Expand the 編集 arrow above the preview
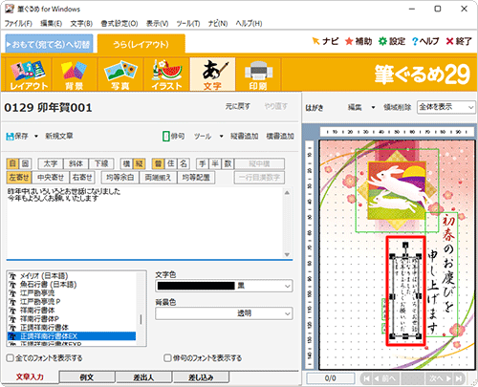Screen dimensions: 478x387 (373, 107)
